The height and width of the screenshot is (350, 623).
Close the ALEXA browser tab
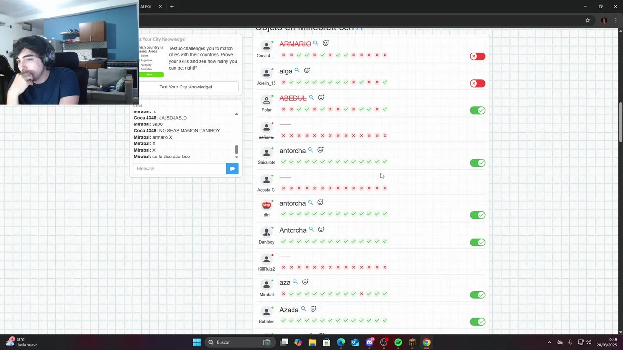pyautogui.click(x=161, y=7)
